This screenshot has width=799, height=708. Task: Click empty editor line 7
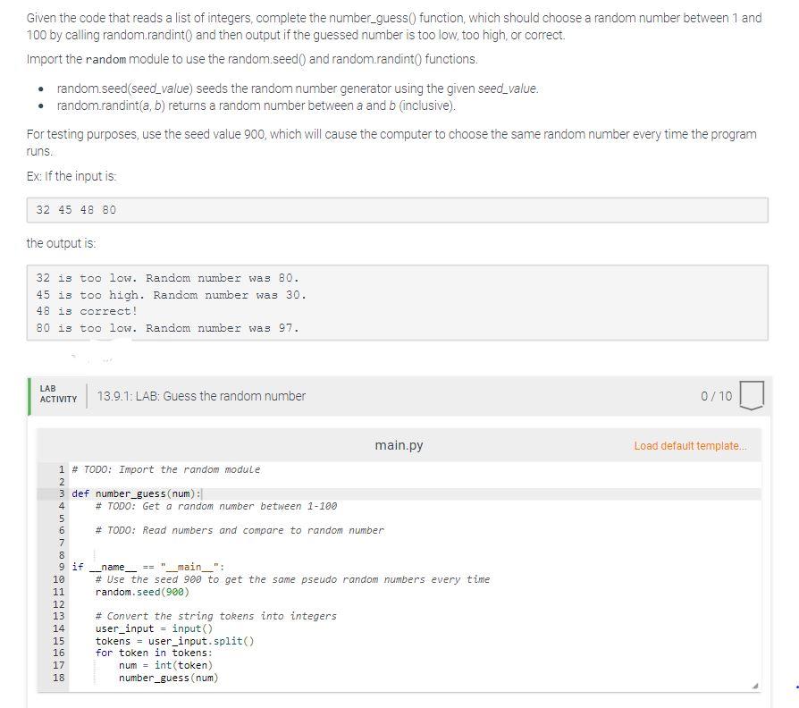(x=415, y=543)
